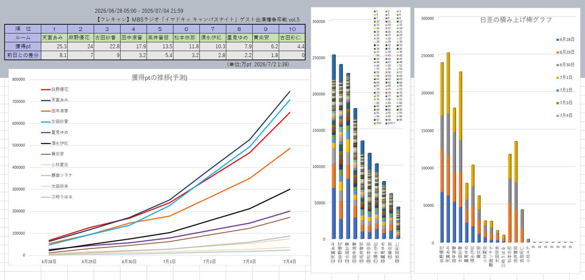Click the 800000 y-axis label in line chart
This screenshot has width=585, height=280.
tap(19, 80)
